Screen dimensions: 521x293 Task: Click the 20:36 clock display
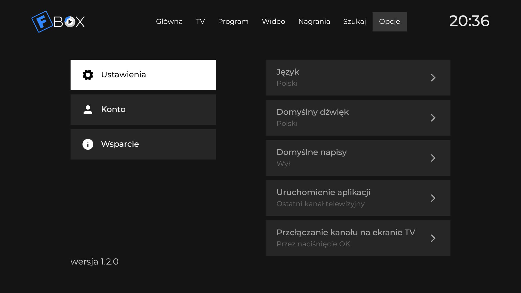tap(469, 21)
